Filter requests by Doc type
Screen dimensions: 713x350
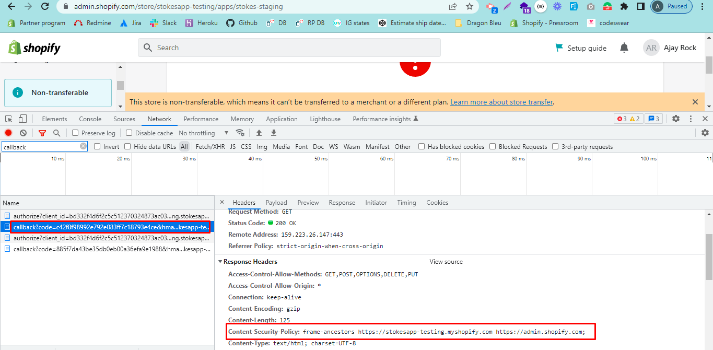click(x=318, y=147)
